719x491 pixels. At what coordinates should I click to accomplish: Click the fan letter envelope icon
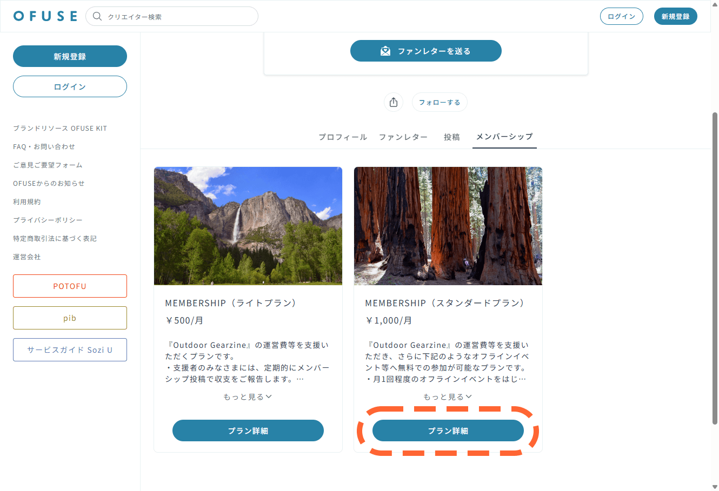(x=385, y=51)
